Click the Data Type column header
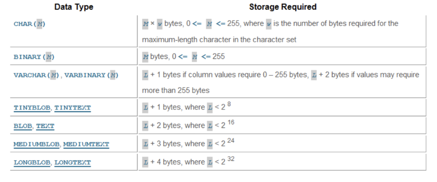This screenshot has height=182, width=437. point(73,7)
